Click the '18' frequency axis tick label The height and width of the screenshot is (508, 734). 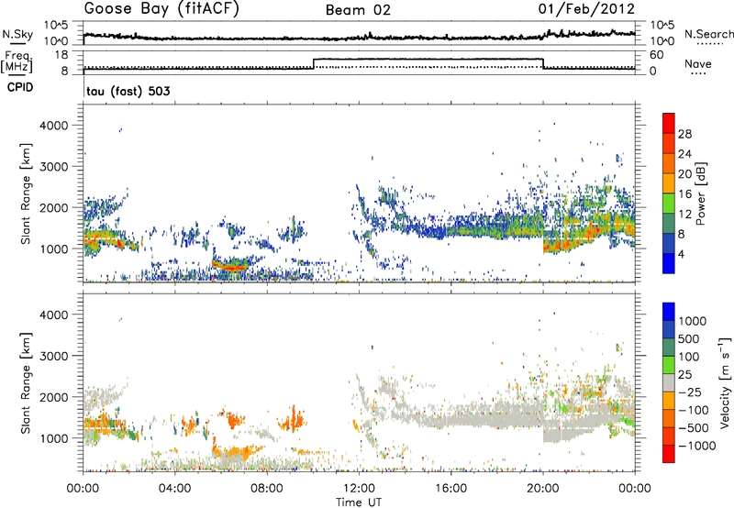pyautogui.click(x=61, y=55)
